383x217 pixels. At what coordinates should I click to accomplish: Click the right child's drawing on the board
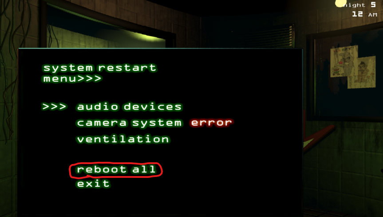(362, 72)
